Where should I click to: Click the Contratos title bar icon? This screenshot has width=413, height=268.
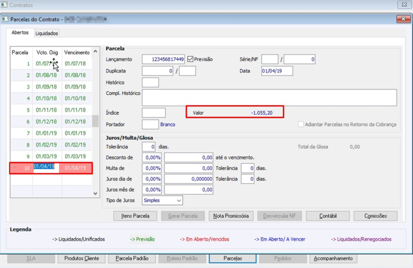tap(4, 5)
